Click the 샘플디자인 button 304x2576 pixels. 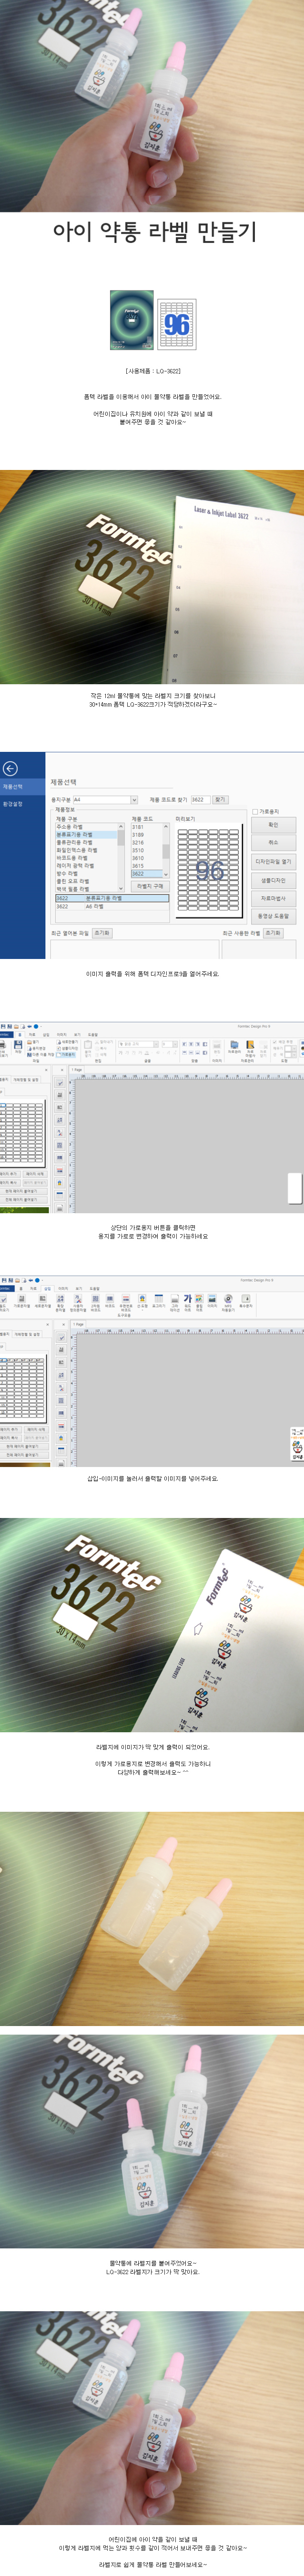[x=273, y=880]
